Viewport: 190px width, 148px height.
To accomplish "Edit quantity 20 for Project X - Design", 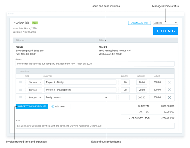I will (125, 82).
